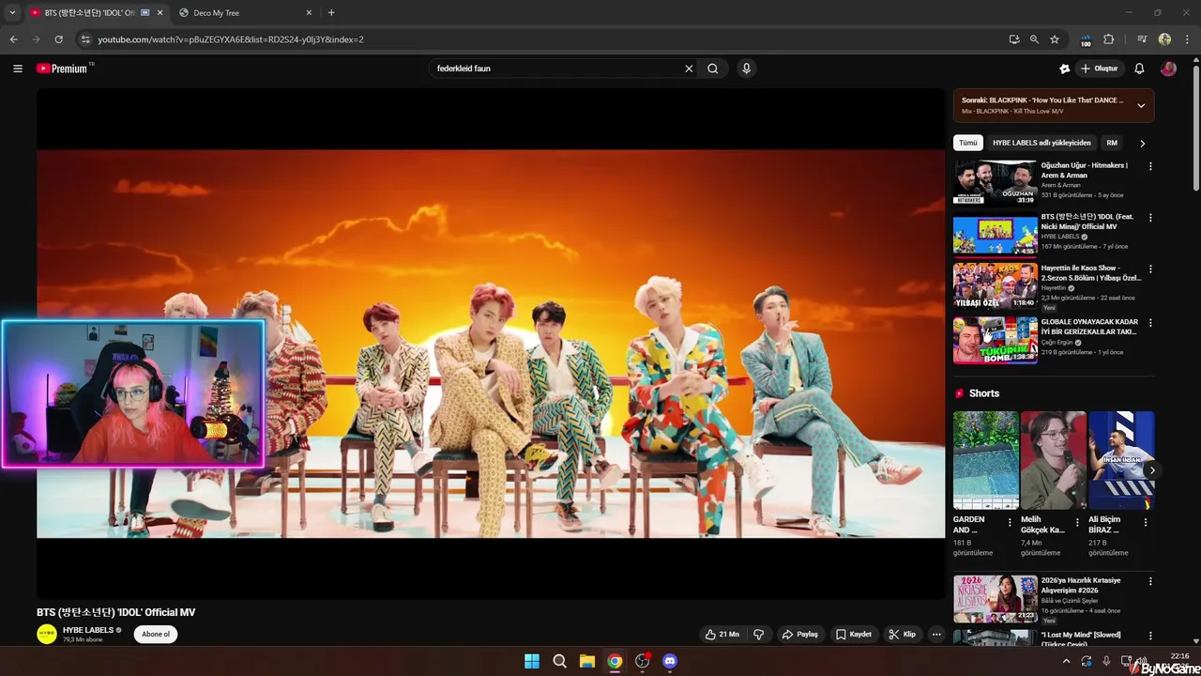Open options for GARDEN AND short

pyautogui.click(x=1010, y=523)
